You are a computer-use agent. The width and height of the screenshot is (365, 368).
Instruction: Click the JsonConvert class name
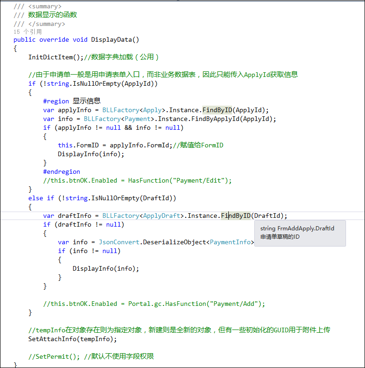point(119,242)
